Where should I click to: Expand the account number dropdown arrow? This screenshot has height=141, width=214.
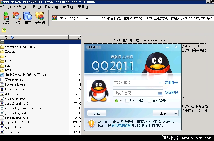160,83
